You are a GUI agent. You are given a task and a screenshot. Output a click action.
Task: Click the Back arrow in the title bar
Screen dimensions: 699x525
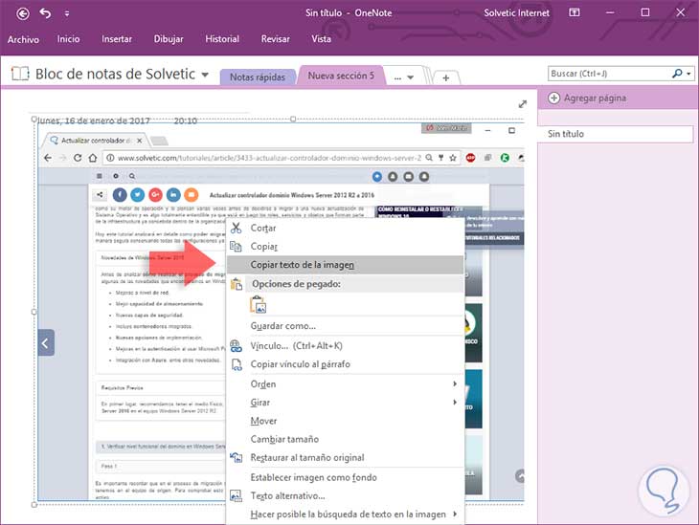coord(23,13)
